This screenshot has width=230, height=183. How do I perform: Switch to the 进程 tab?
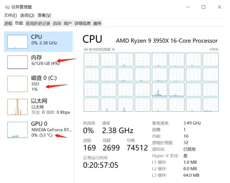8,24
